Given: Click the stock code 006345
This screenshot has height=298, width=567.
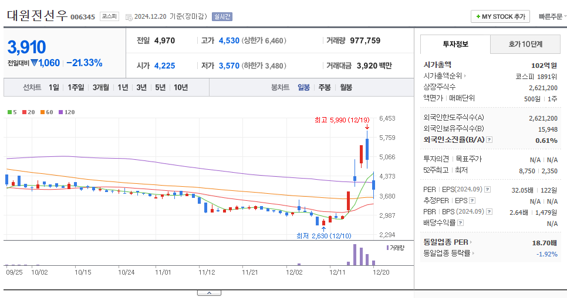Looking at the screenshot, I should (x=83, y=17).
